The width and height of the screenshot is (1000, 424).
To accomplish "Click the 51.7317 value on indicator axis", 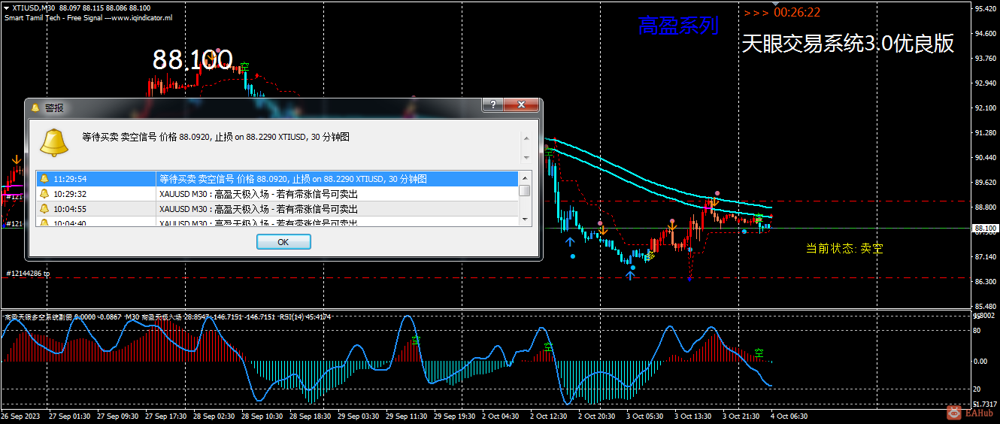I will [x=985, y=404].
